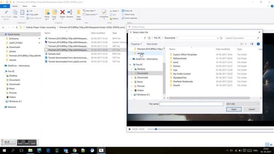The height and width of the screenshot is (154, 274).
Task: Click the Open button in the dialog
Action: coord(234,110)
